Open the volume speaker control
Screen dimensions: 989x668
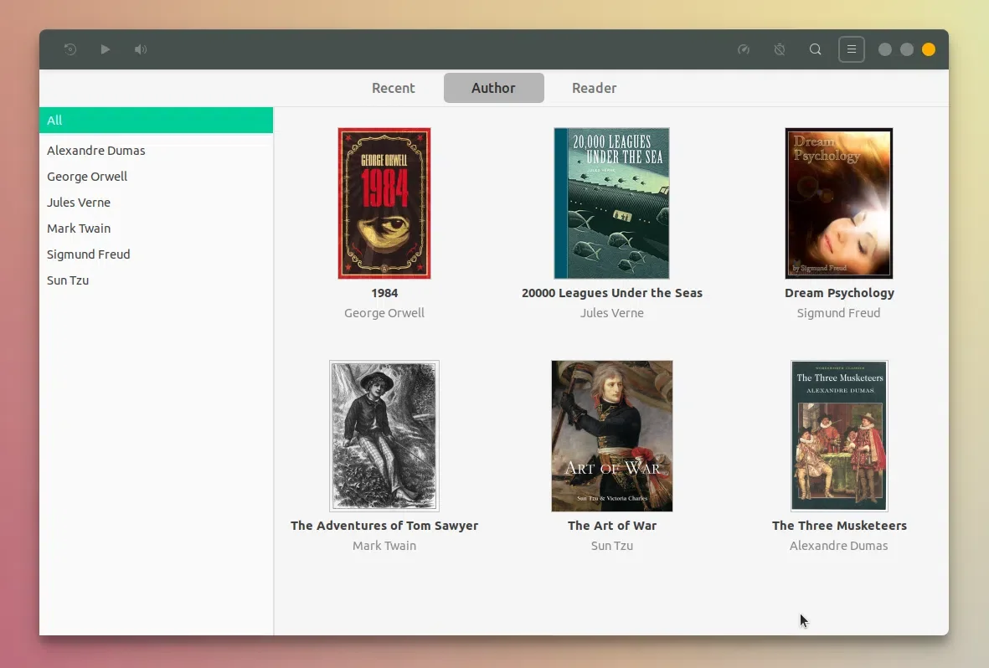click(141, 49)
